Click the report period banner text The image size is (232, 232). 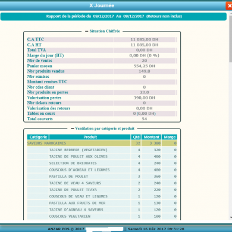pyautogui.click(x=114, y=16)
